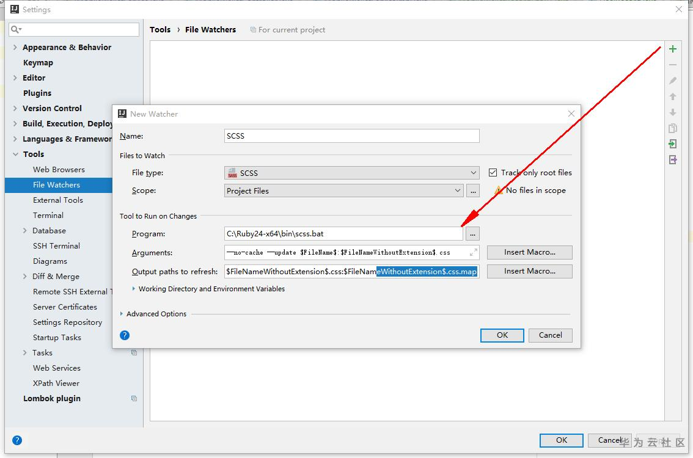Click Tools in the breadcrumb header
Screen dimensions: 693x458
[x=160, y=29]
